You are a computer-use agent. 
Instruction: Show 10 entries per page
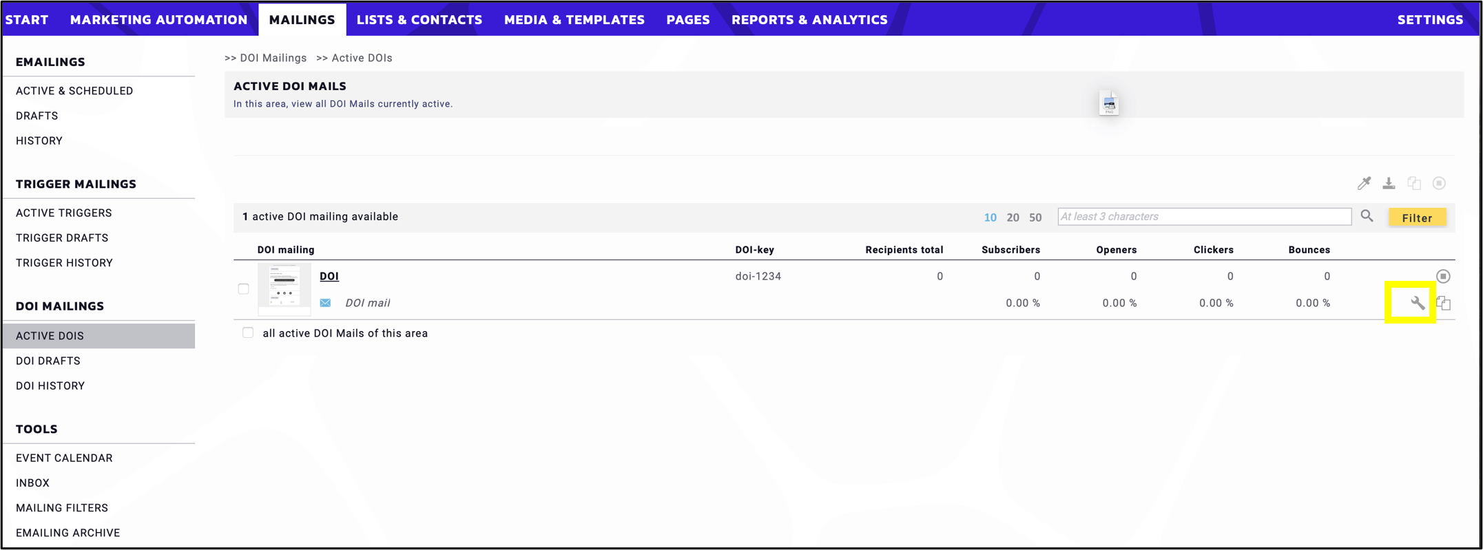[991, 218]
